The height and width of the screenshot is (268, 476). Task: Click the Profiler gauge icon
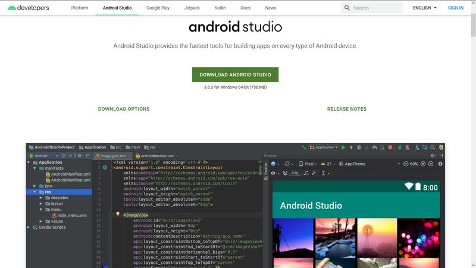point(375,147)
